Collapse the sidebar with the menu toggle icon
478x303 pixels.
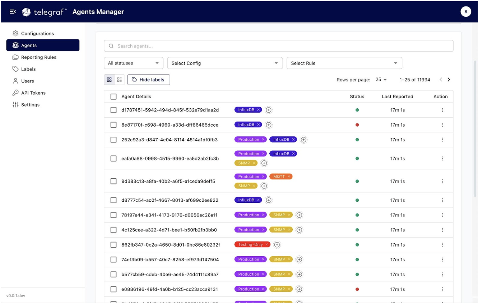pos(13,12)
